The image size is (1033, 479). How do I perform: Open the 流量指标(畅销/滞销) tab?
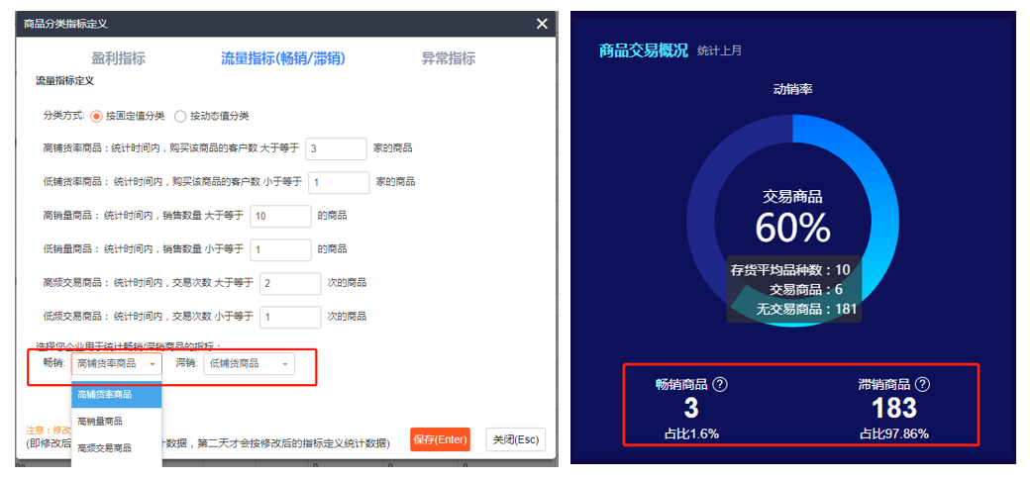pos(282,58)
